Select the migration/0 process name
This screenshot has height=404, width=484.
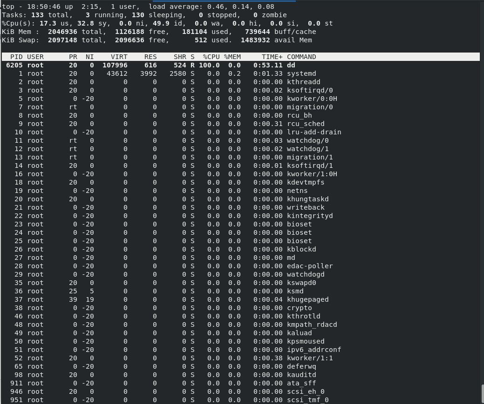pyautogui.click(x=310, y=107)
